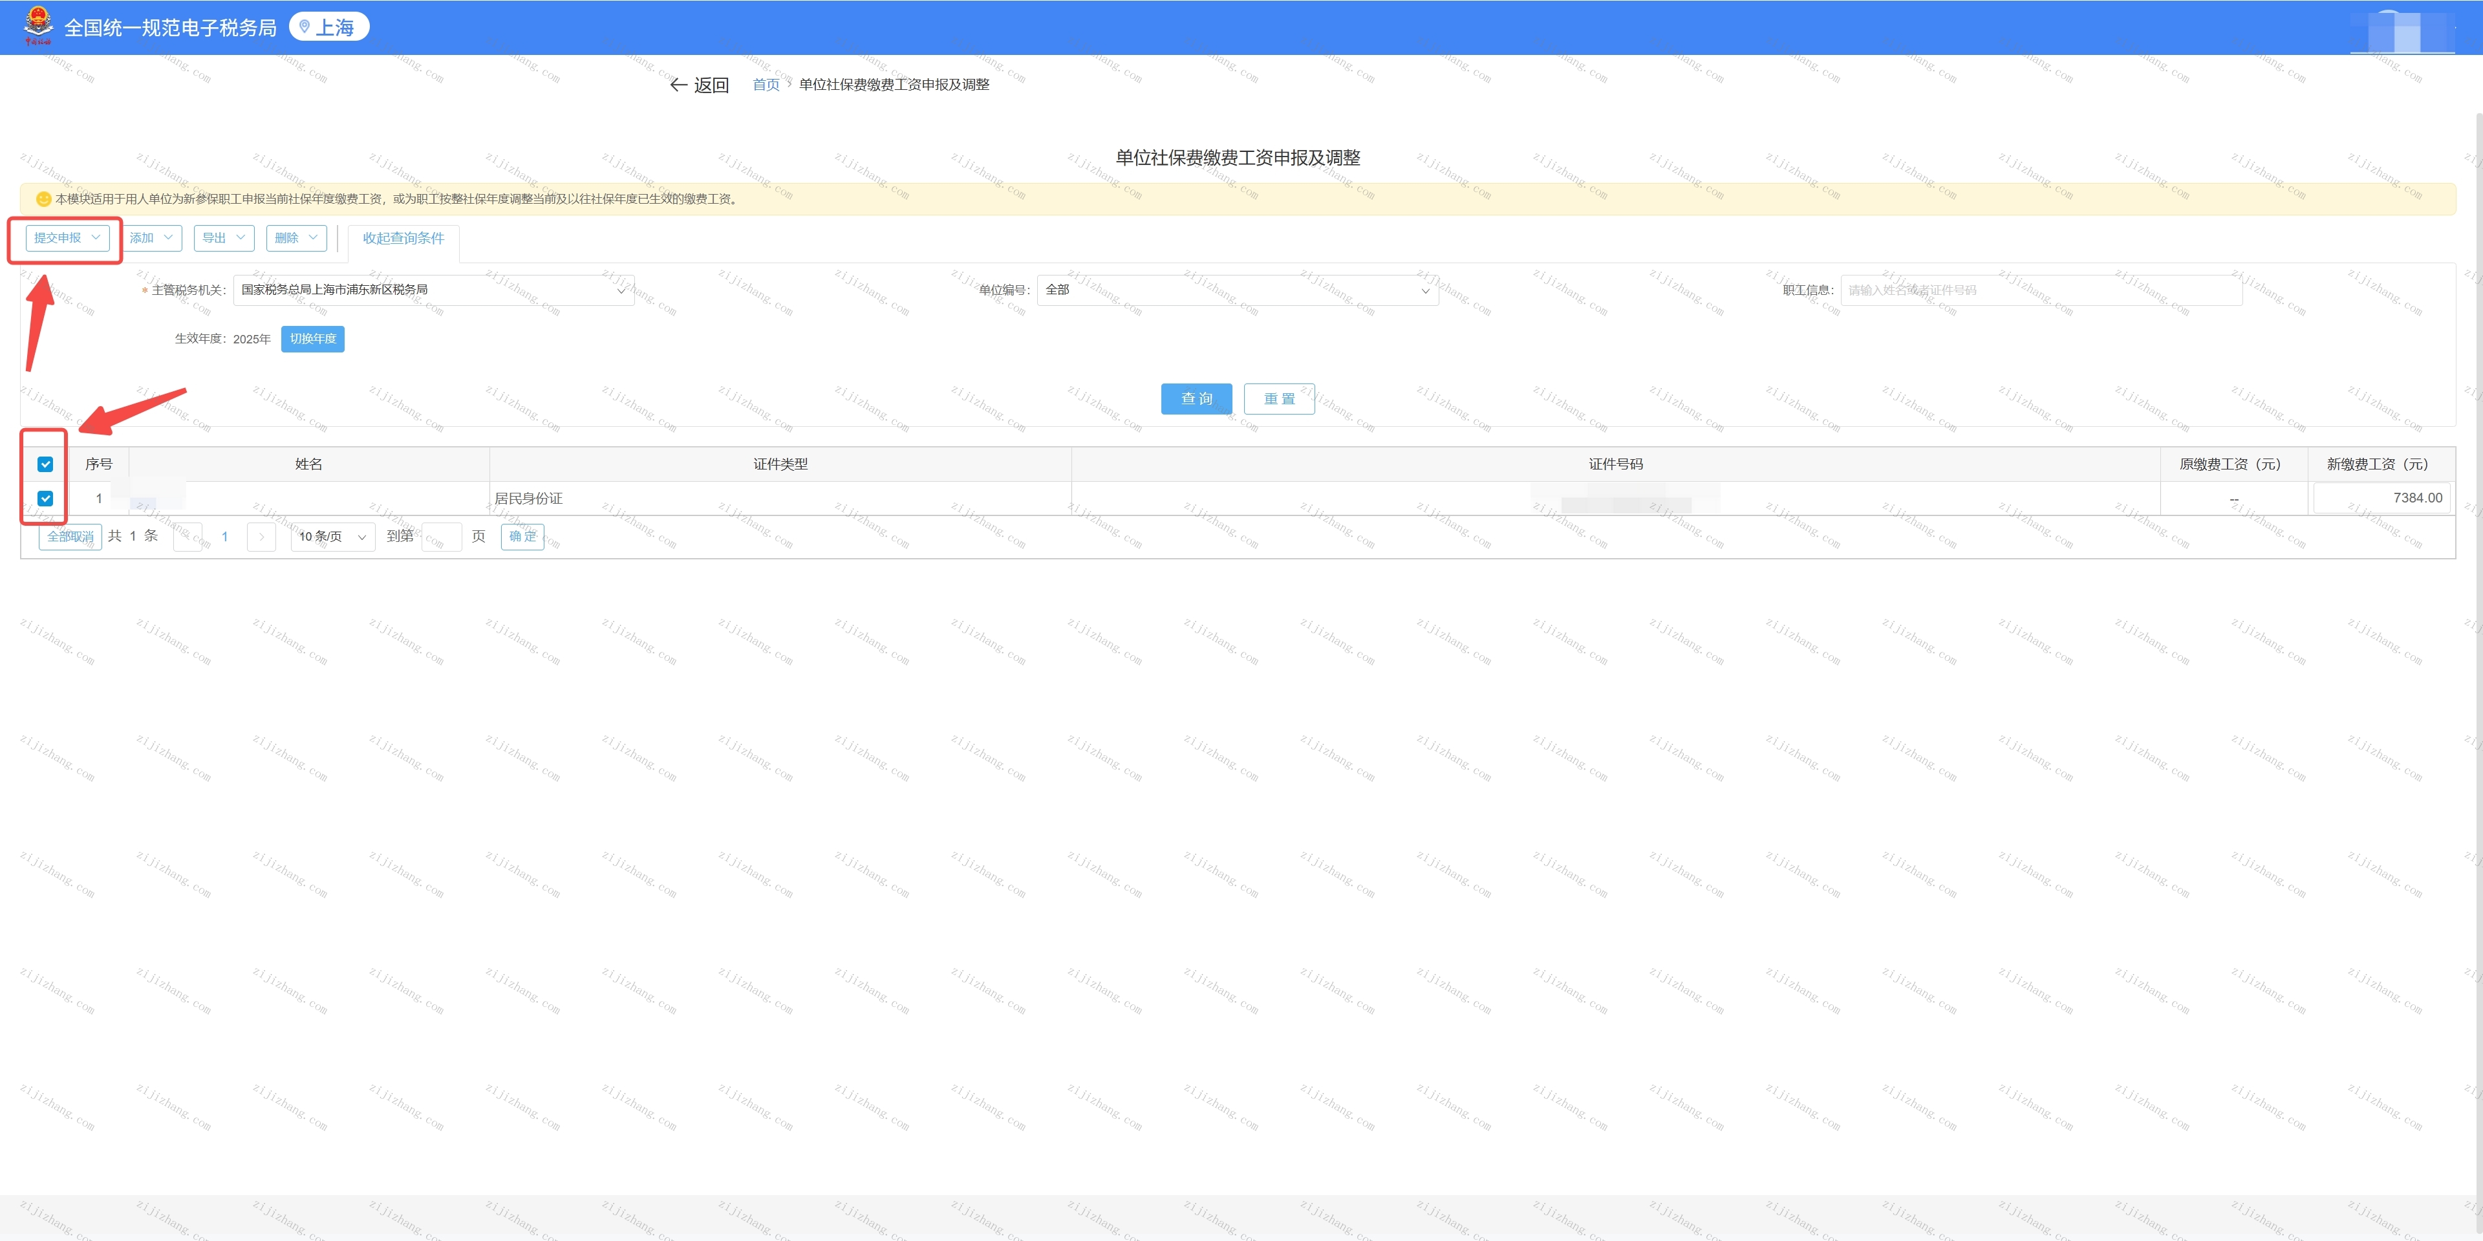Click the 证件号码 column header
The image size is (2483, 1241).
click(x=1615, y=465)
